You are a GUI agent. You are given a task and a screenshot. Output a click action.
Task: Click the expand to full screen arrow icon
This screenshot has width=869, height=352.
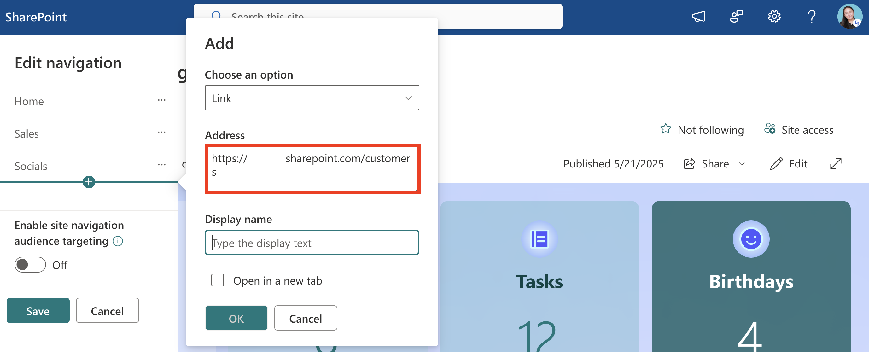point(836,164)
